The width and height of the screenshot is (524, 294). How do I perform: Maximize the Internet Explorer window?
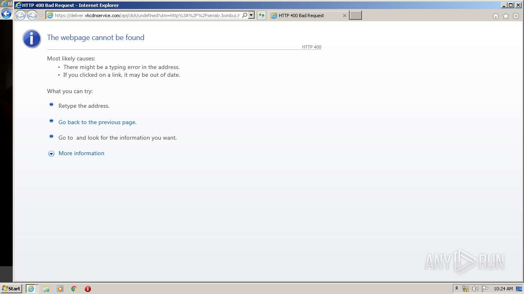coord(510,5)
